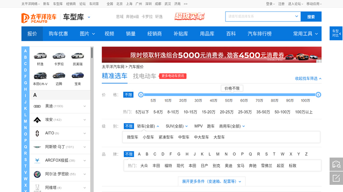
Task: Open the 汽车排行榜 nav tab
Action: (x=260, y=34)
